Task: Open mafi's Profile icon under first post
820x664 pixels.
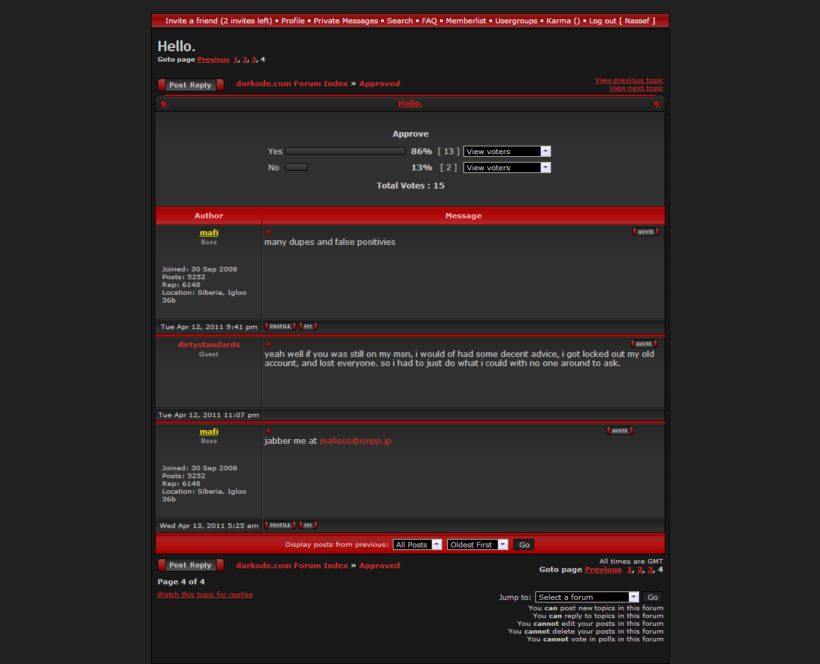Action: coord(280,326)
